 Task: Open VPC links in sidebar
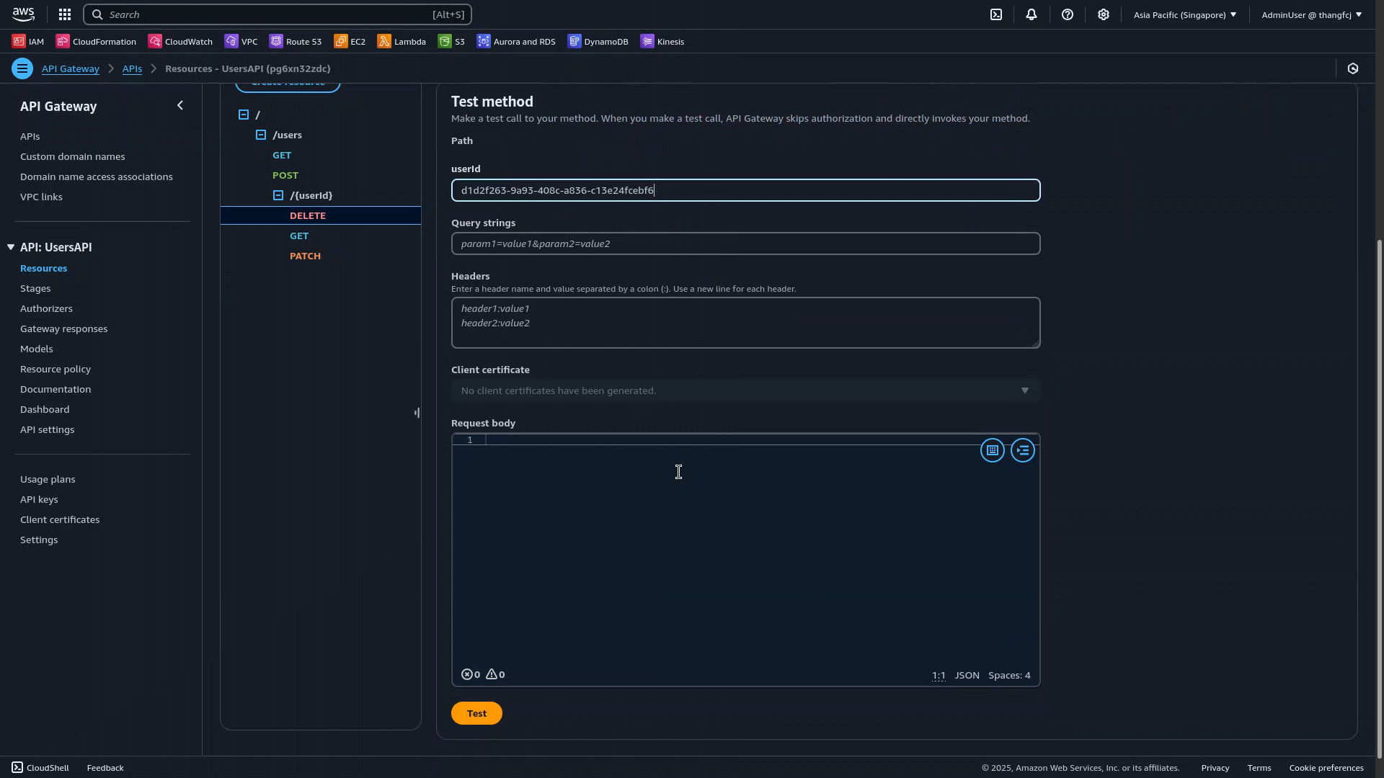point(41,197)
